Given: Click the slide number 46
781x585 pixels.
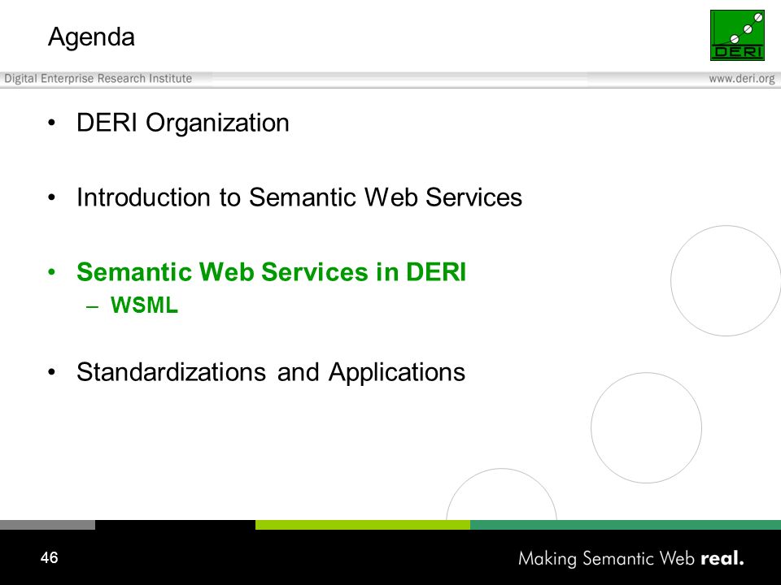Looking at the screenshot, I should (50, 557).
